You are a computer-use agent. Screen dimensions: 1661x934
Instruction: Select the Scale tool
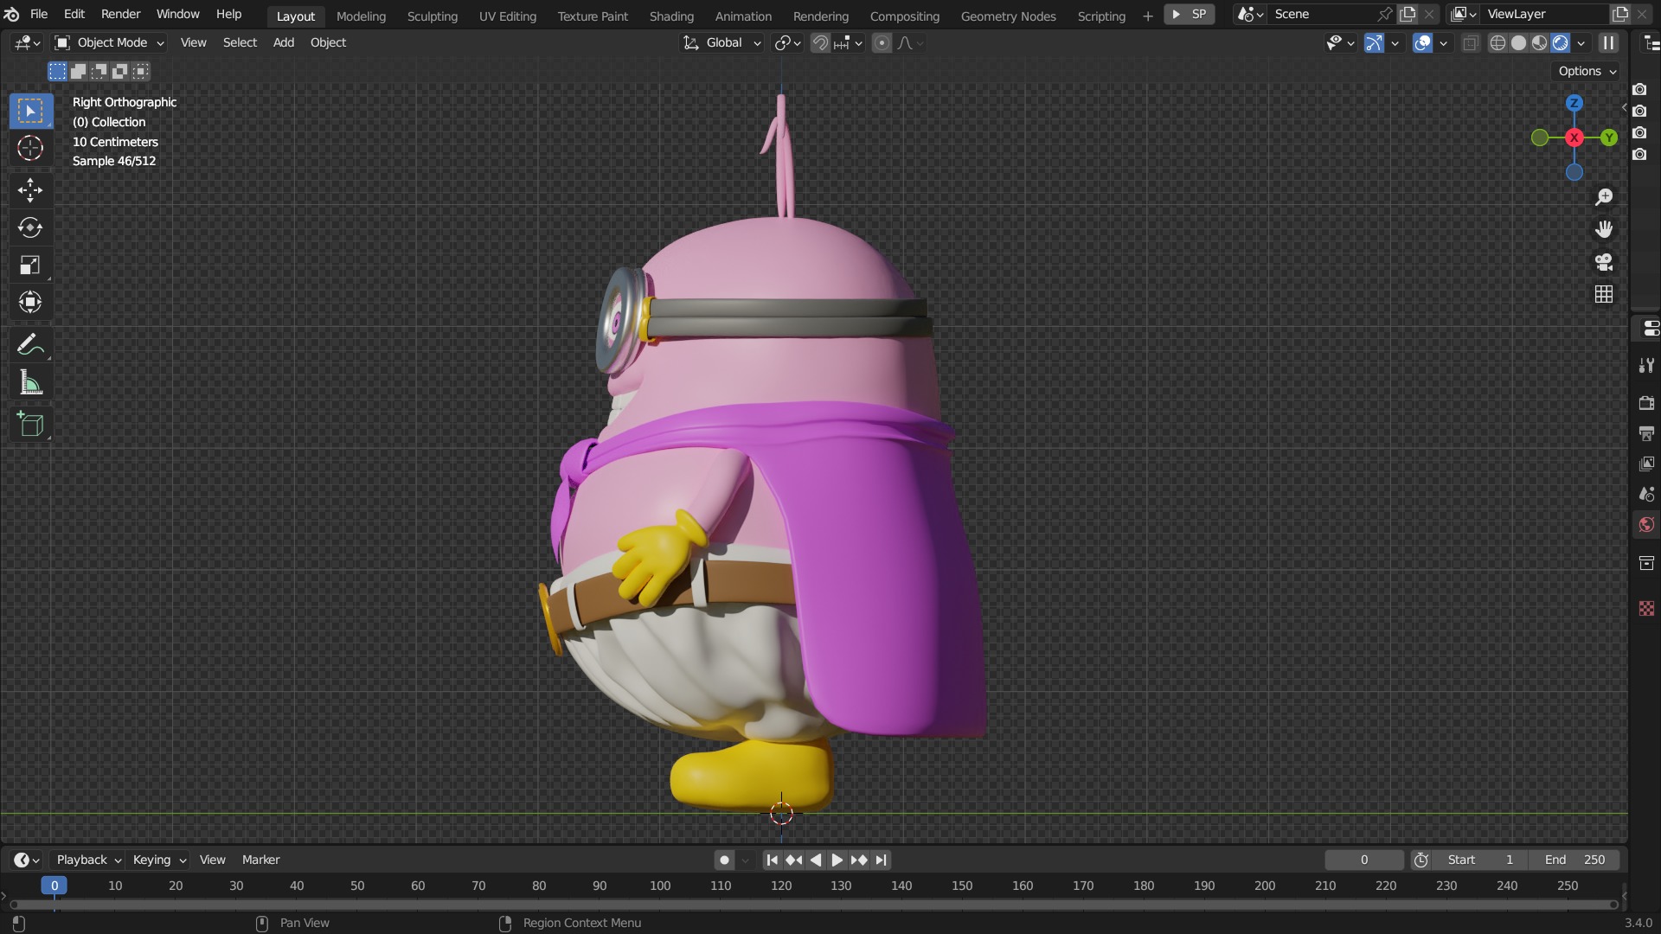pos(30,265)
